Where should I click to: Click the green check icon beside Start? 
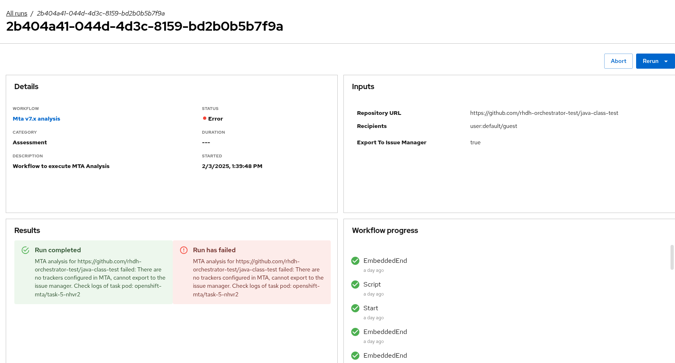click(355, 308)
